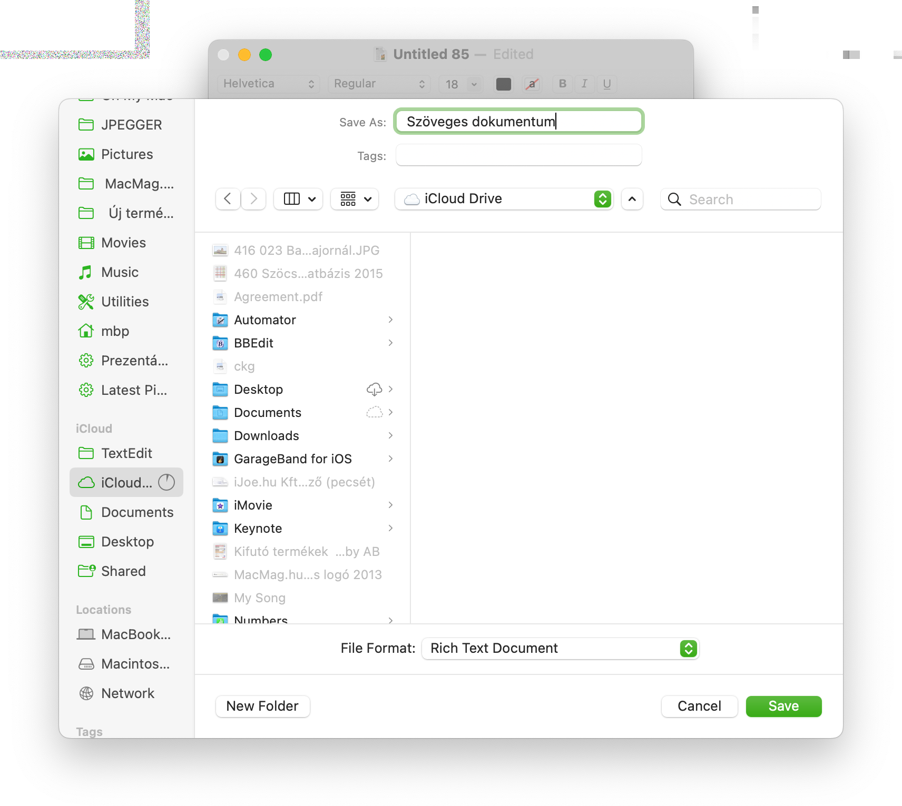This screenshot has width=902, height=806.
Task: Click 416 023 Ba...ajornál.JPG file
Action: coord(303,251)
